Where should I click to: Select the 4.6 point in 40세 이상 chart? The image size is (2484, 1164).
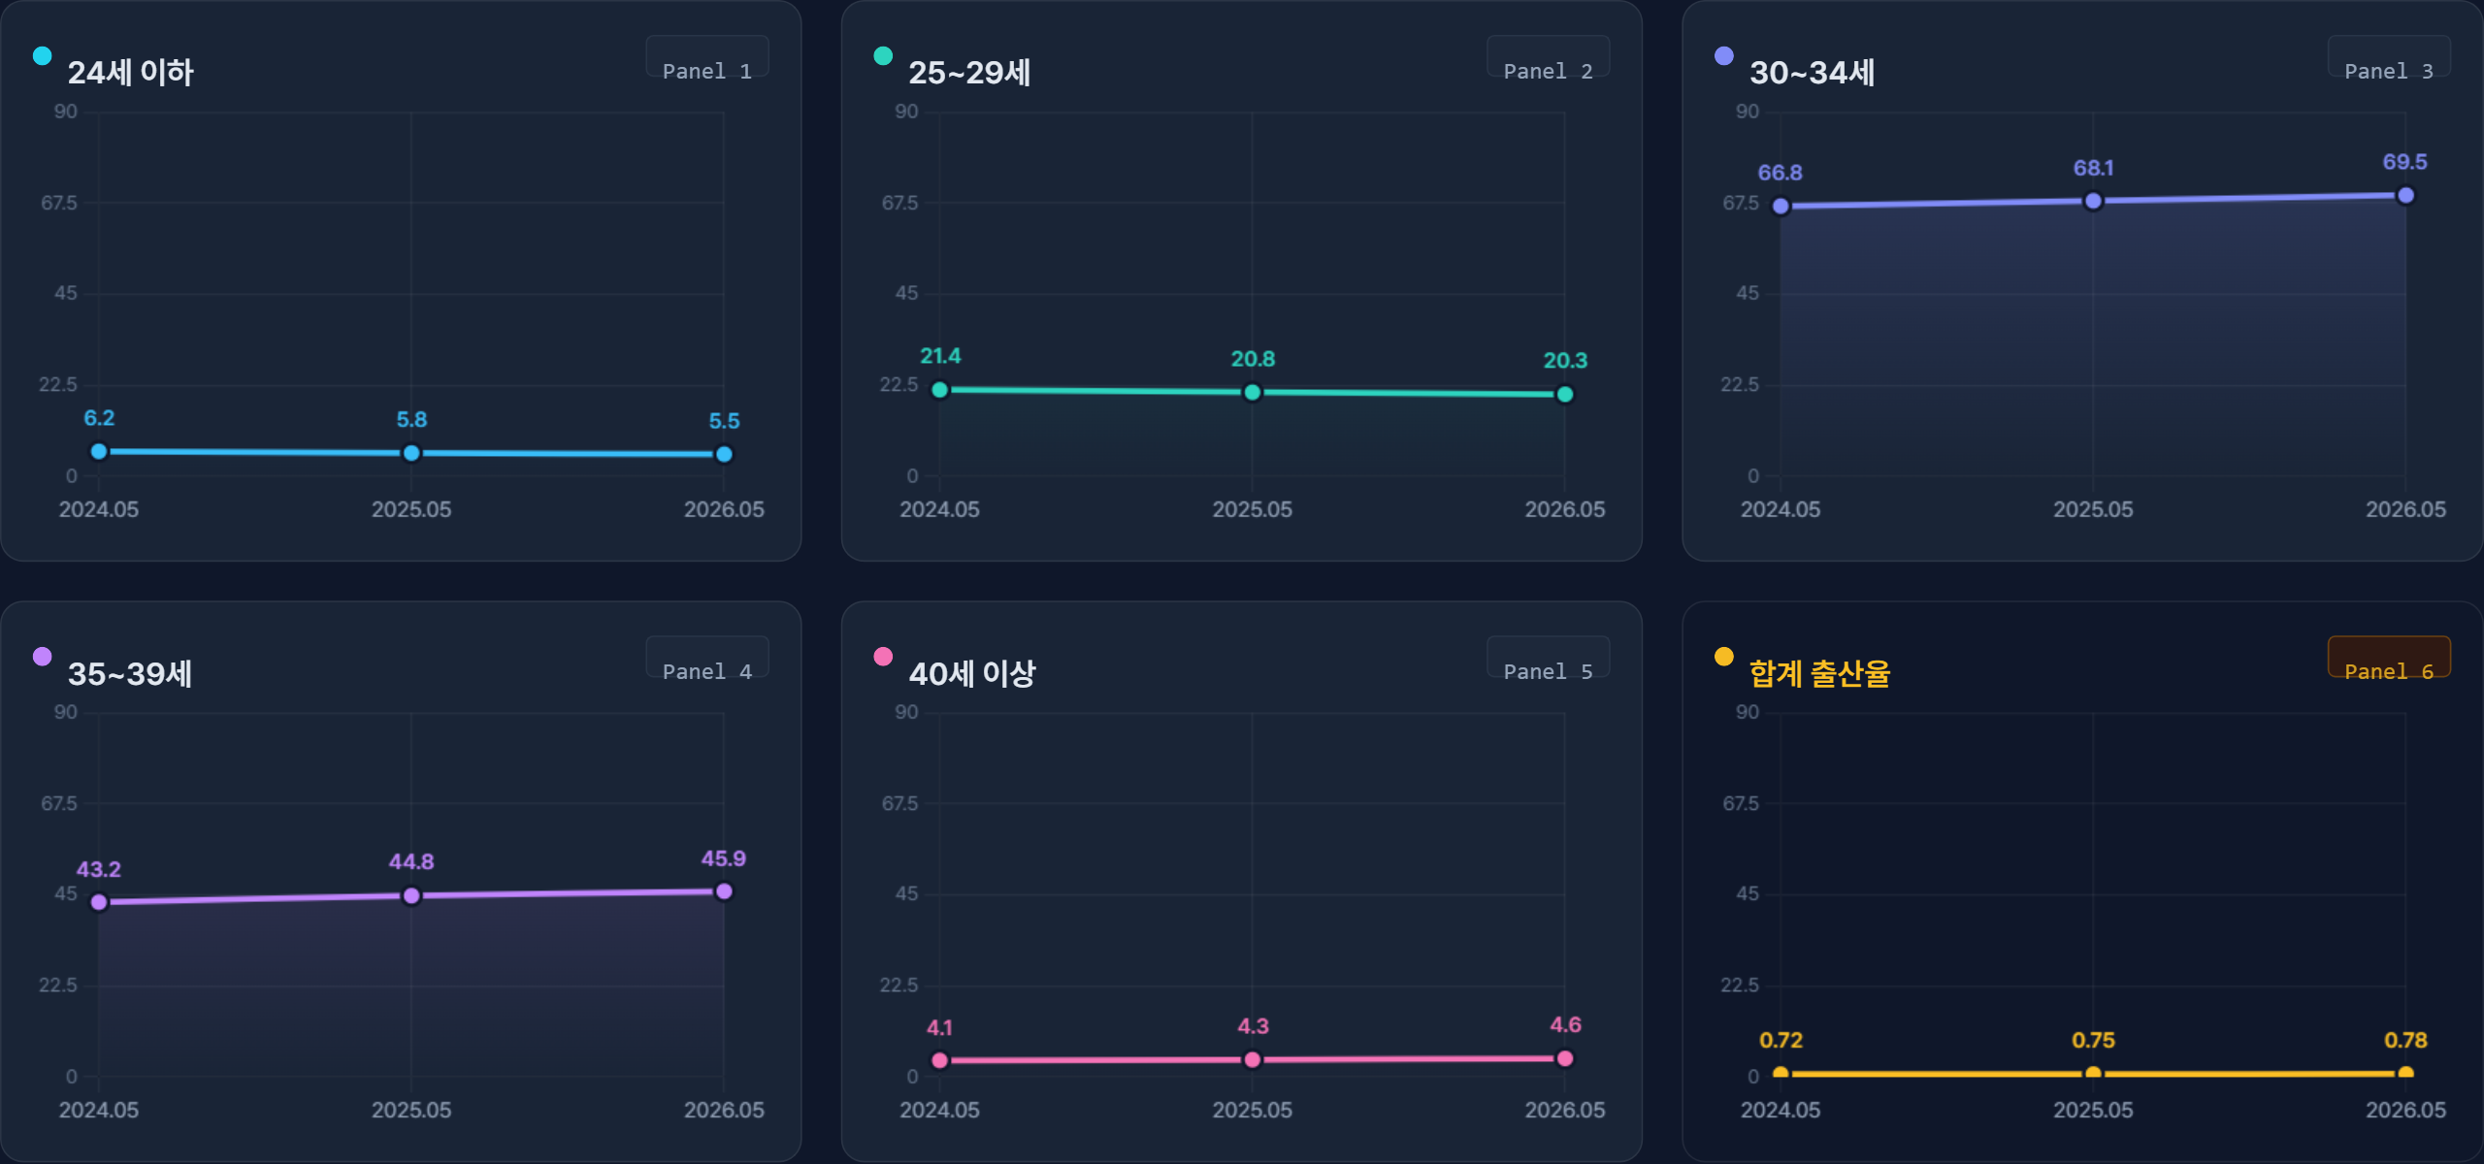(1564, 1058)
